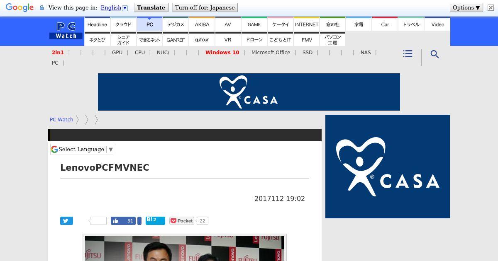The height and width of the screenshot is (261, 498).
Task: Open the トラベル nav tab
Action: [x=411, y=24]
